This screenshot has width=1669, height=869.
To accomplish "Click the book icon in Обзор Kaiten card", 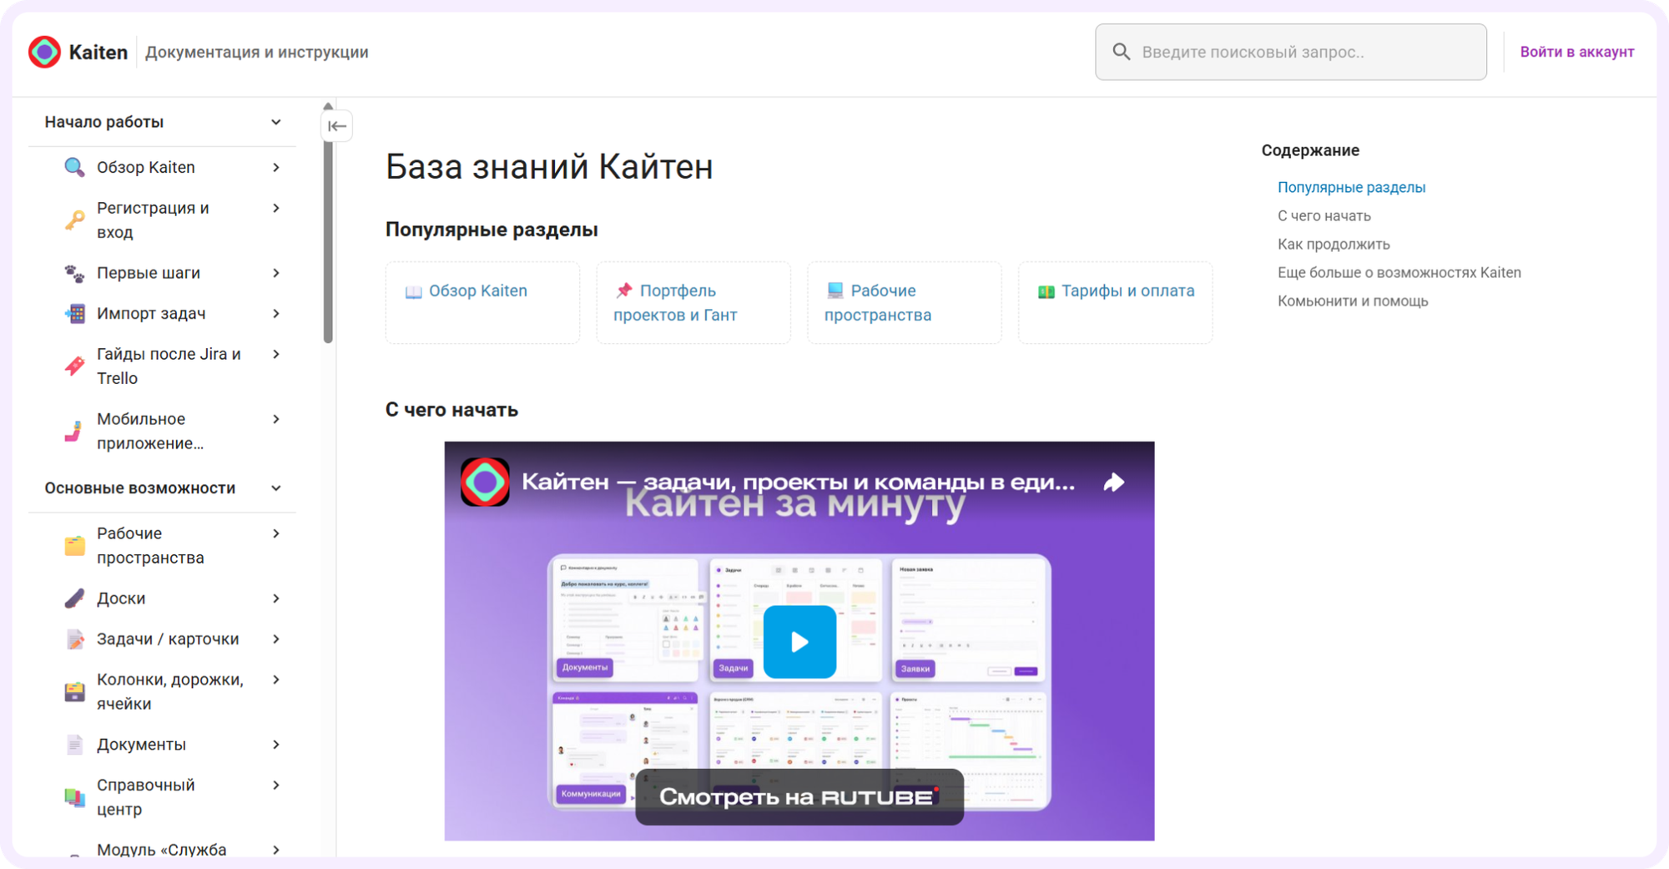I will point(413,291).
